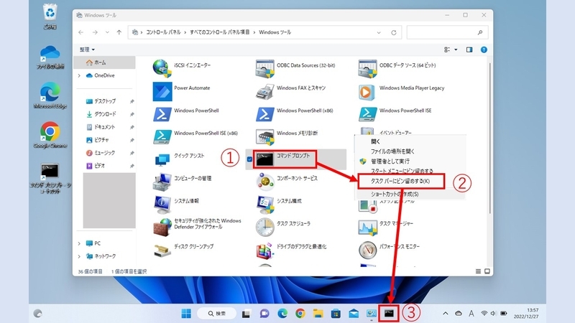
Task: Select Windows PowerShell ISE icon
Action: click(367, 114)
